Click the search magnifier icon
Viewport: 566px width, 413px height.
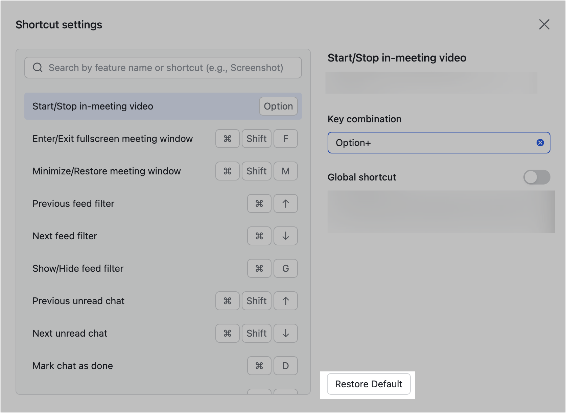coord(38,68)
